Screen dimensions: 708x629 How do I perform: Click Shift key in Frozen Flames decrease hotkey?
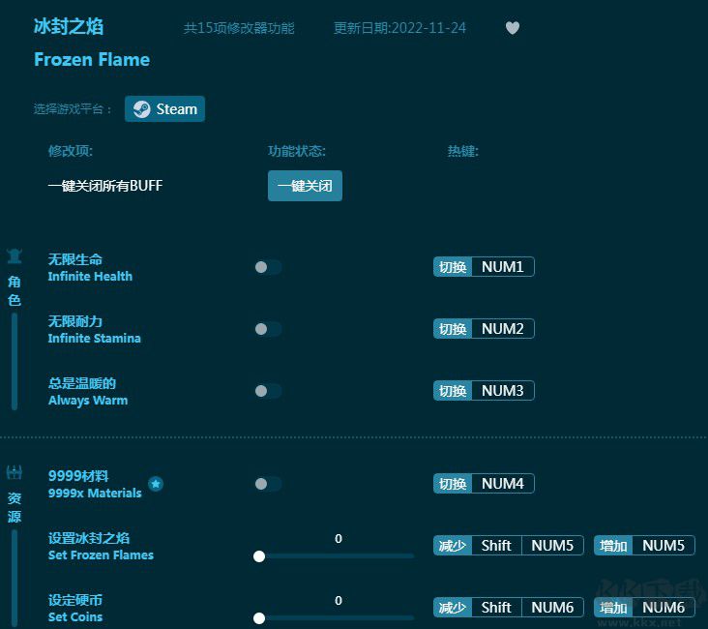click(496, 546)
